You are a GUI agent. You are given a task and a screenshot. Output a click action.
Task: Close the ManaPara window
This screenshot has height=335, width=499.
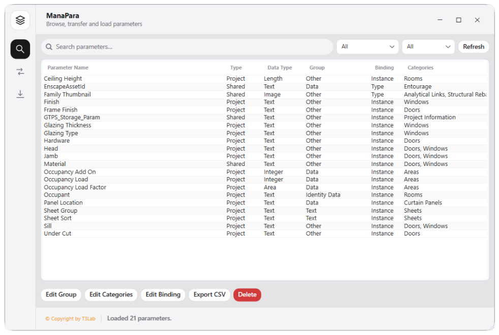click(477, 20)
